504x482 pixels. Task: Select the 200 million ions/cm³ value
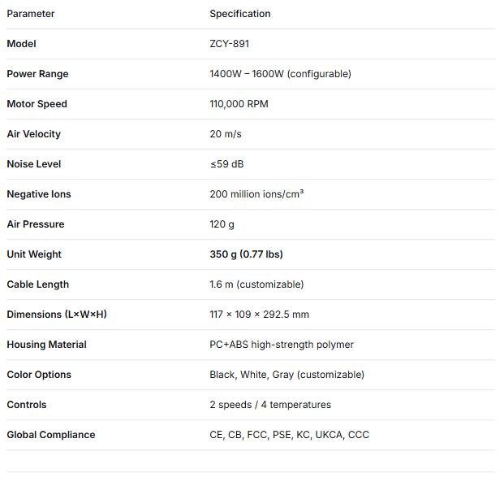(x=256, y=194)
